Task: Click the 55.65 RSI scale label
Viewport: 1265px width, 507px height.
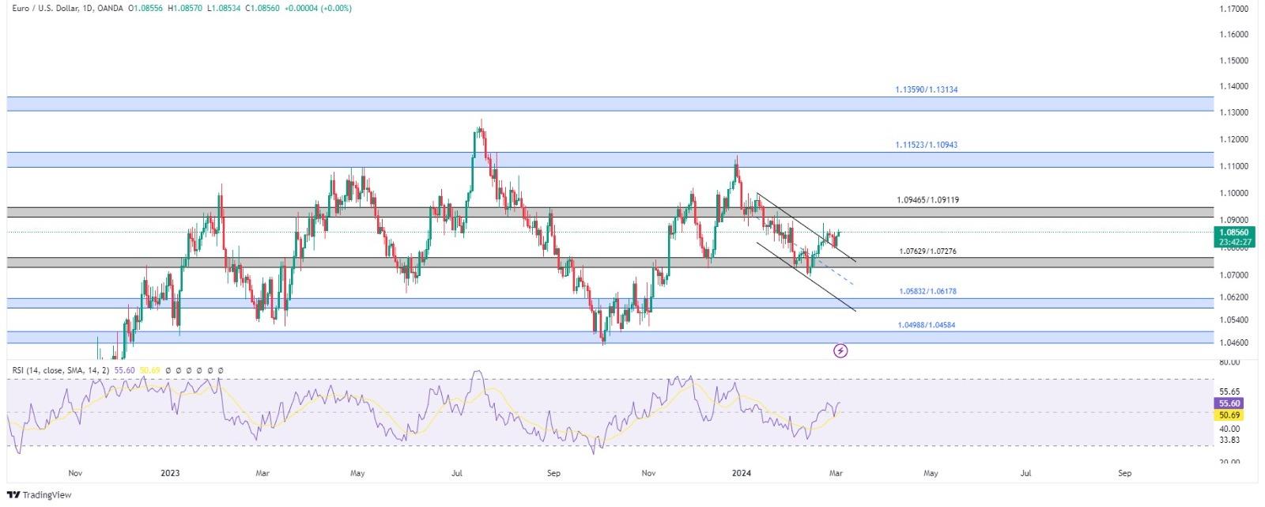Action: tap(1229, 392)
